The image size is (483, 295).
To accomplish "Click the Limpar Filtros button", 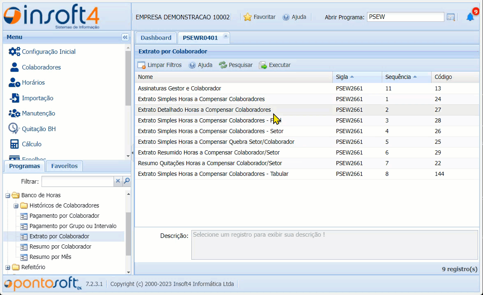I will (160, 65).
